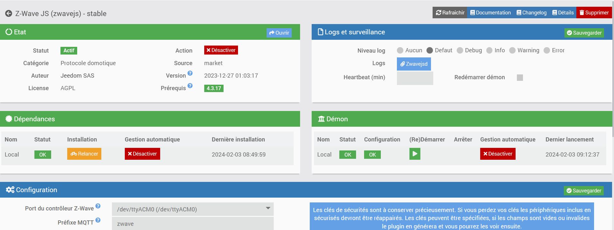
Task: Select Warning log level
Action: [512, 50]
